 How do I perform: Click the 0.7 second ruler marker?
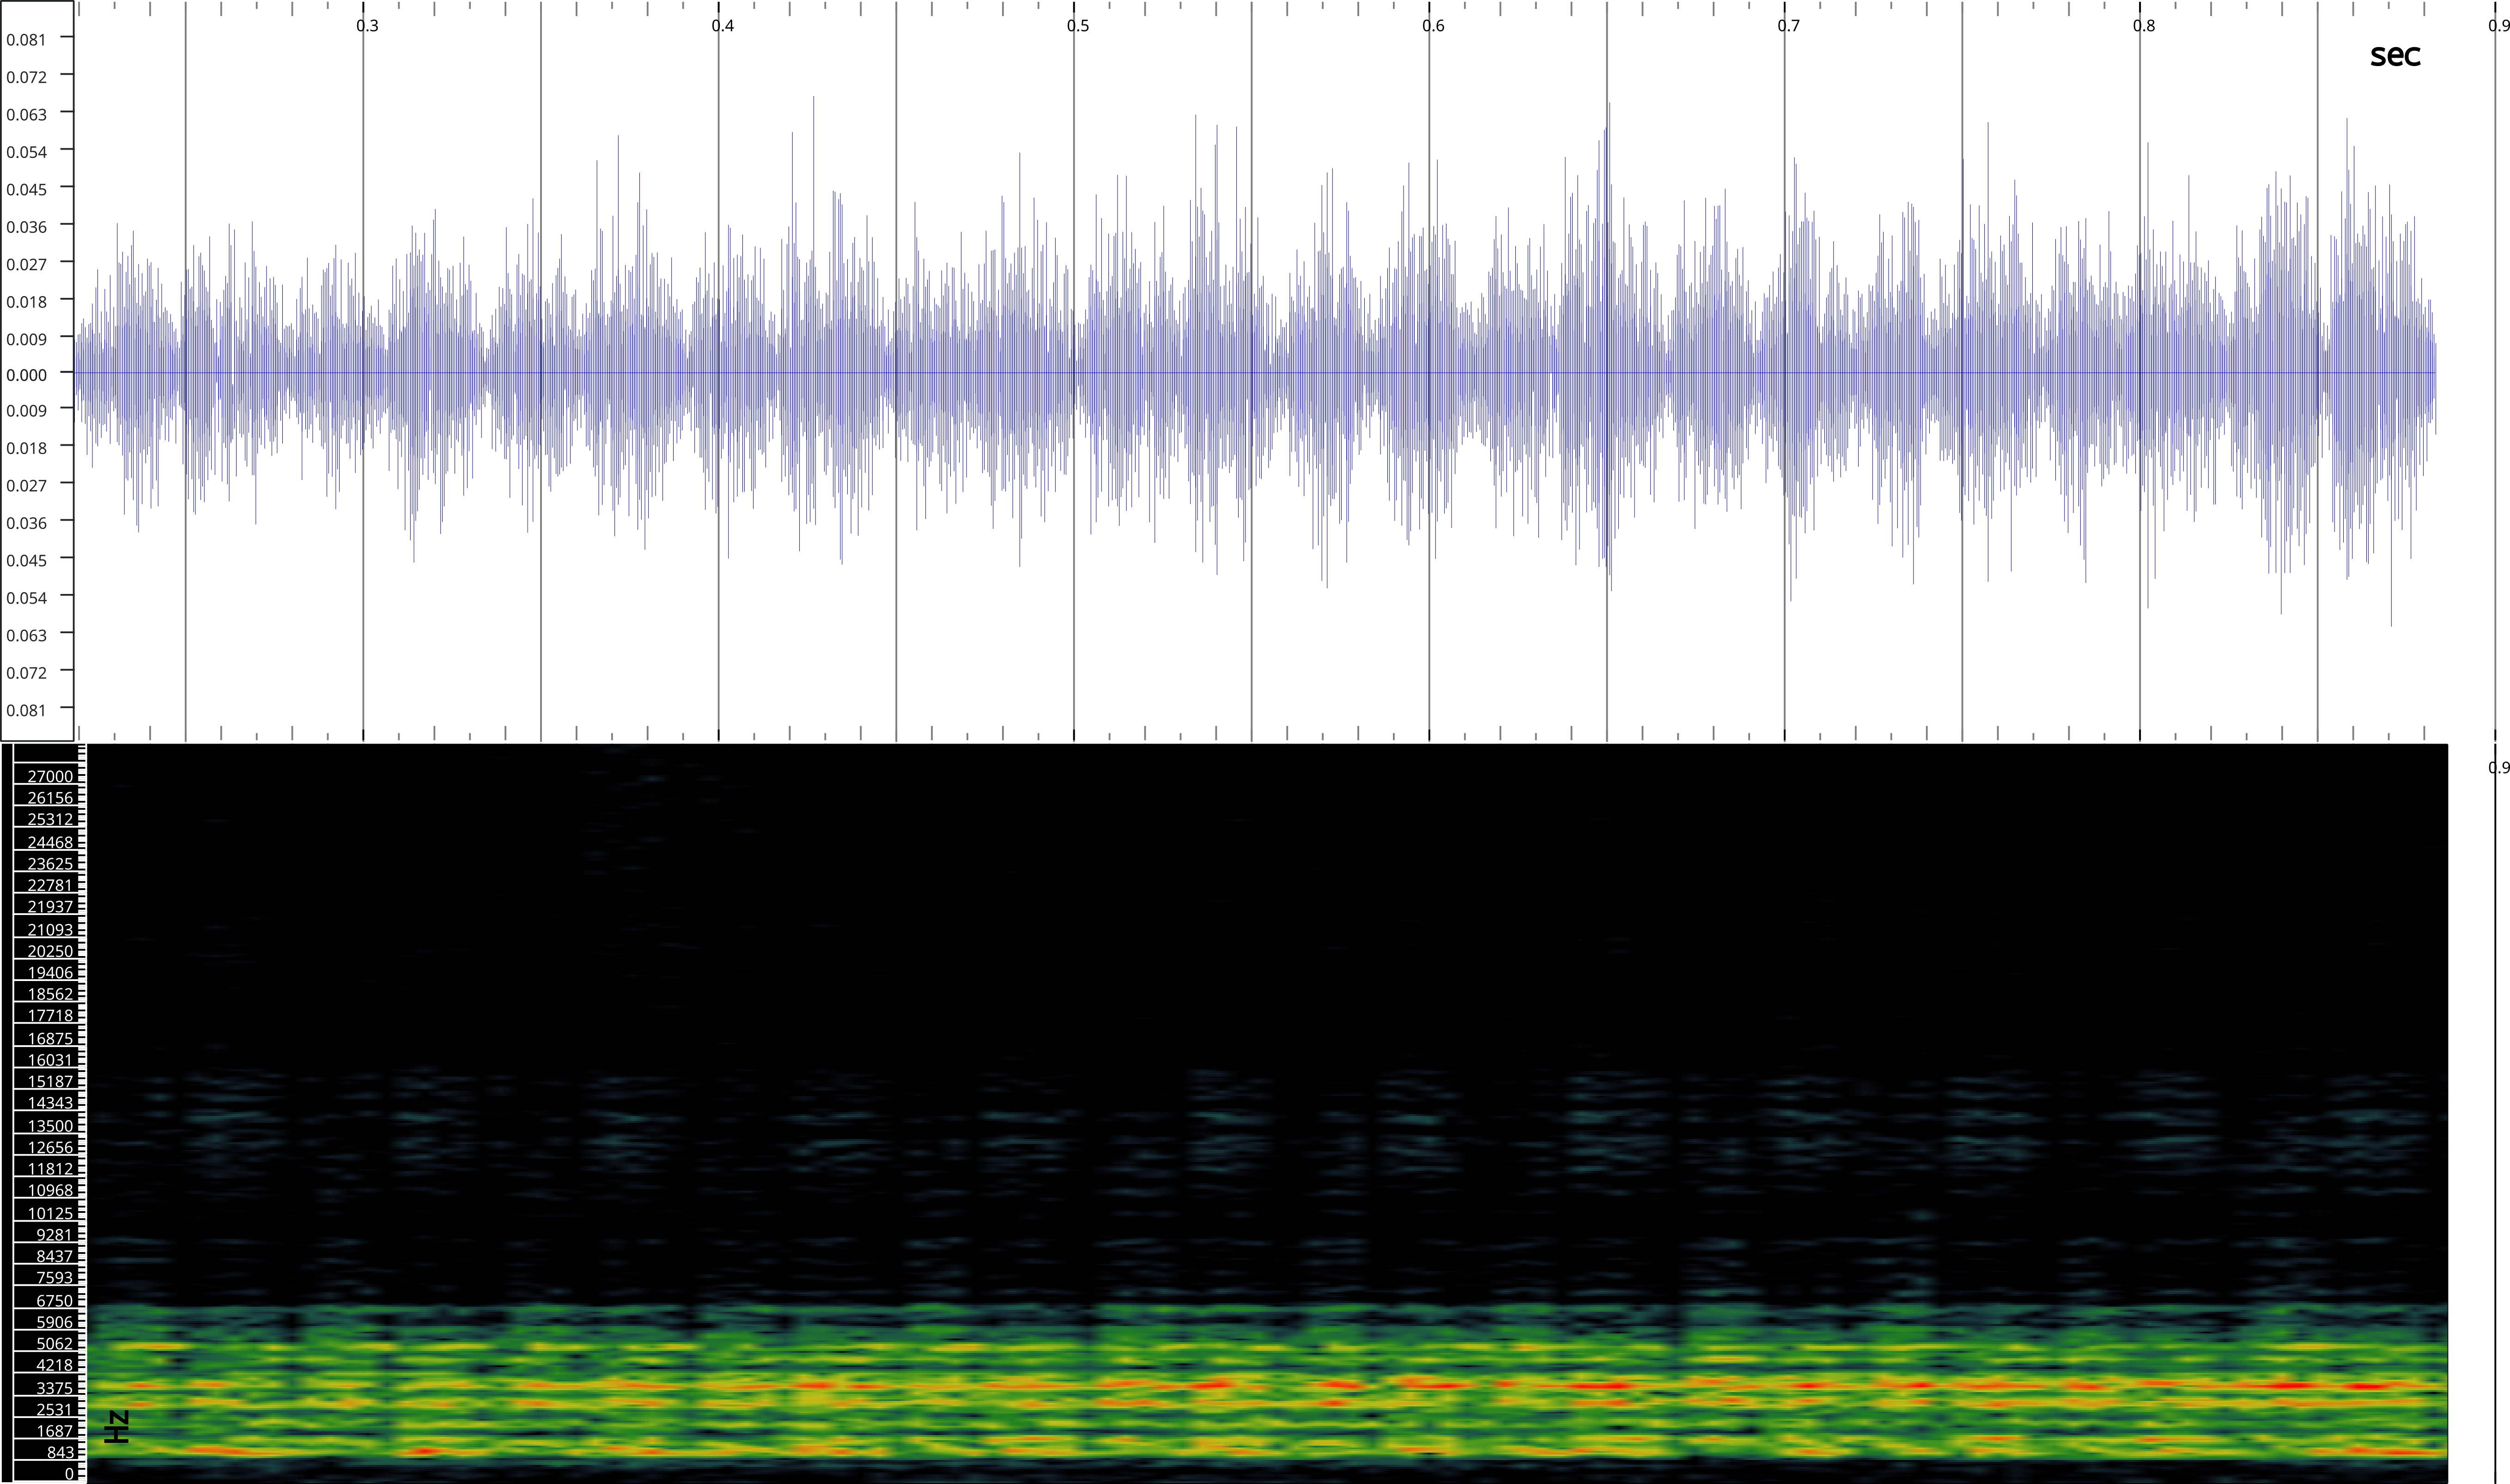(x=1788, y=26)
